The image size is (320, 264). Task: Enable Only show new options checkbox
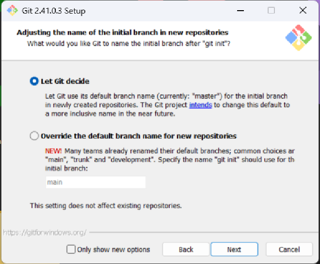(x=71, y=249)
